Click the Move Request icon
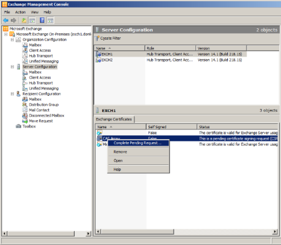 25,121
